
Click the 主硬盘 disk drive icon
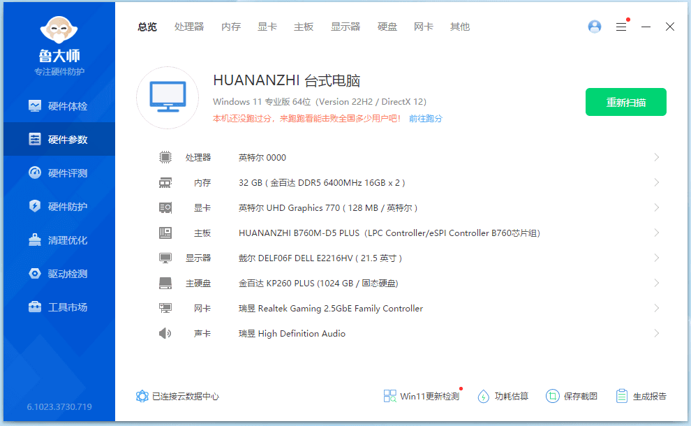tap(165, 283)
